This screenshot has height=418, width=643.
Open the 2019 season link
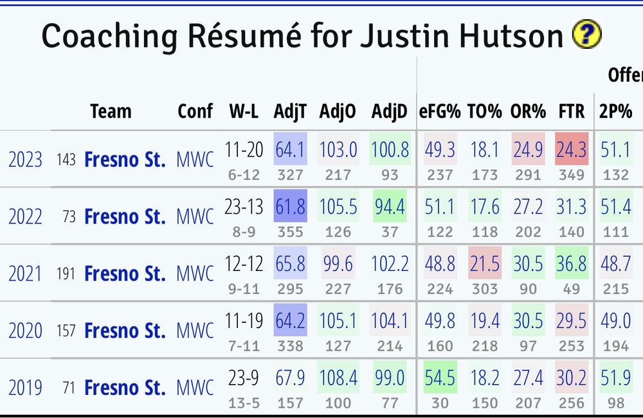(x=25, y=388)
